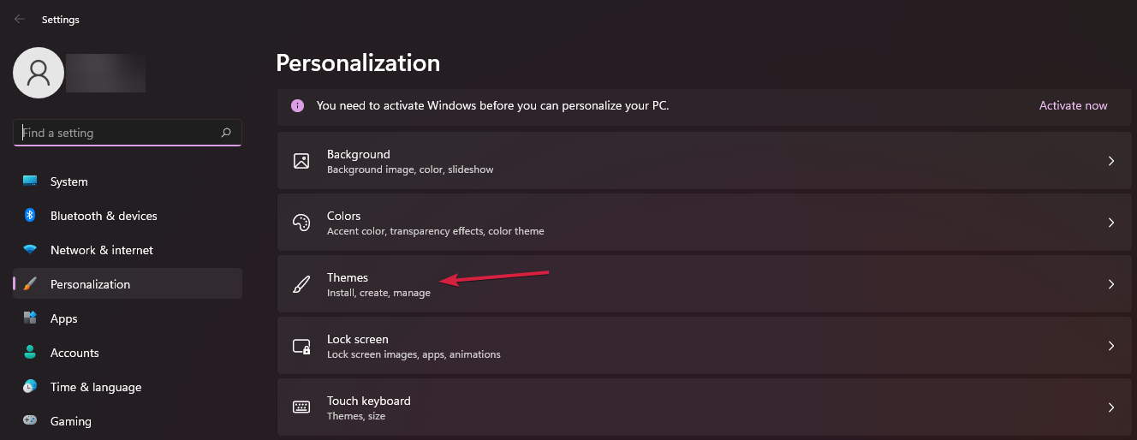
Task: Click the Time & language clock icon
Action: coord(30,387)
